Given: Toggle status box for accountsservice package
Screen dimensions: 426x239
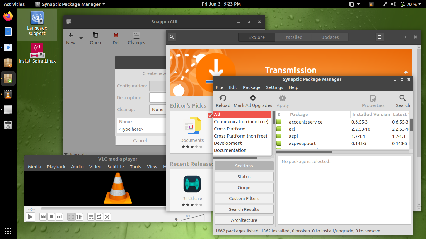Looking at the screenshot, I should click(x=279, y=122).
